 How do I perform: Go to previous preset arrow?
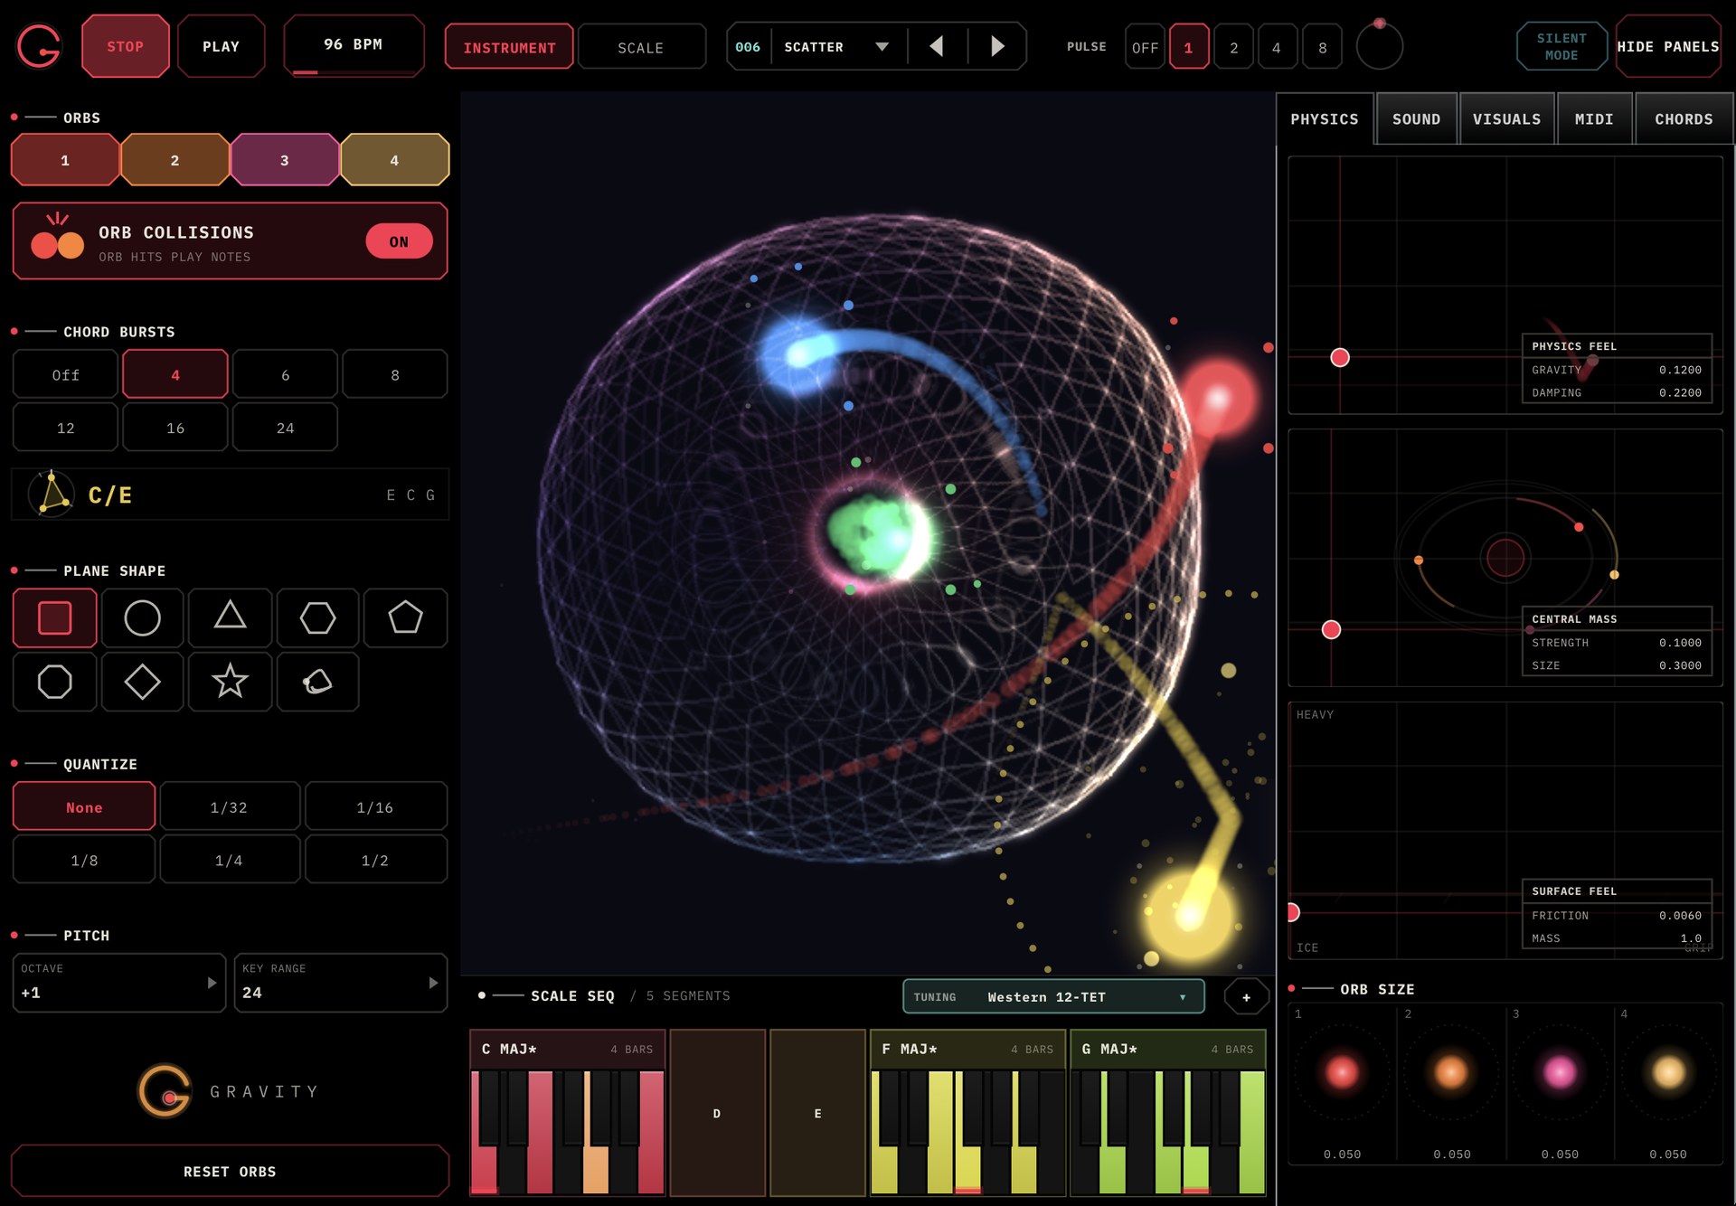tap(937, 46)
